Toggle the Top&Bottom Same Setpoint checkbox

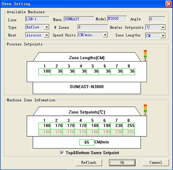(x=62, y=153)
